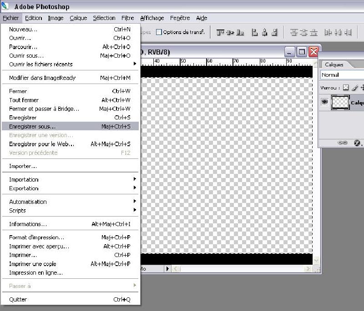
Task: Toggle lock transparent pixels in Calques
Action: (x=346, y=87)
